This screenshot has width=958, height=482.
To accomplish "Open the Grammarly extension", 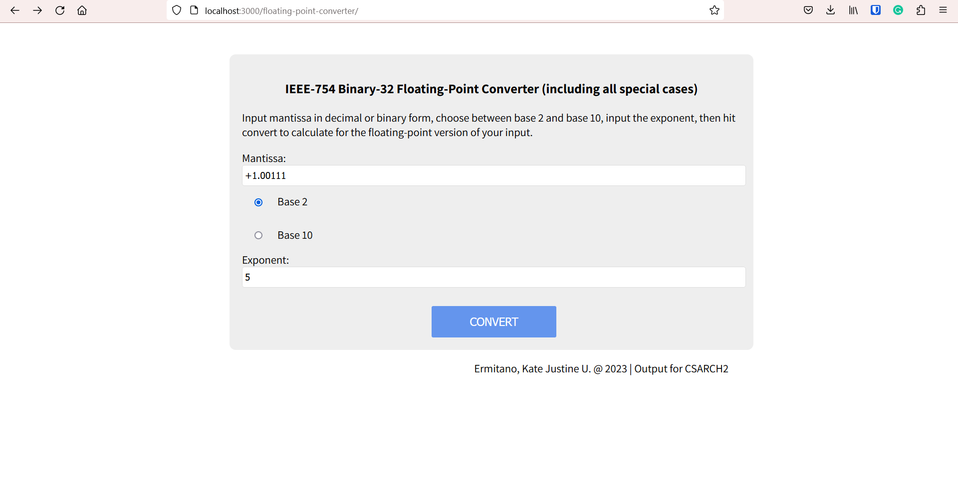I will click(898, 10).
